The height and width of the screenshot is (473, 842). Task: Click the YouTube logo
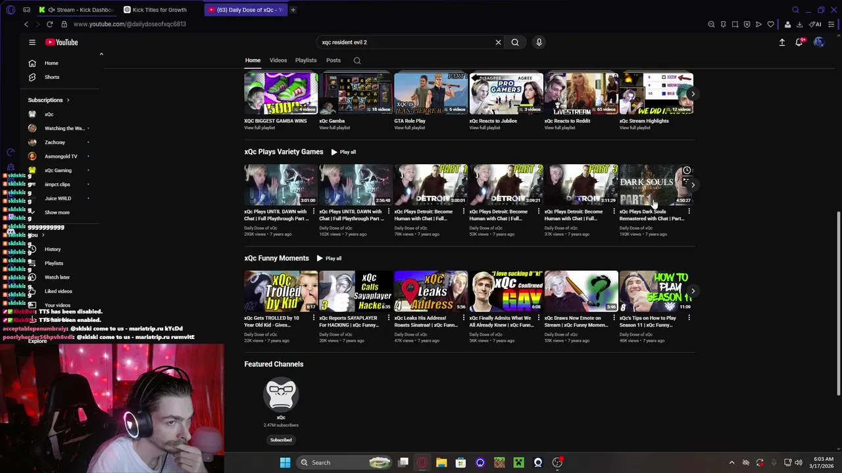pos(62,42)
